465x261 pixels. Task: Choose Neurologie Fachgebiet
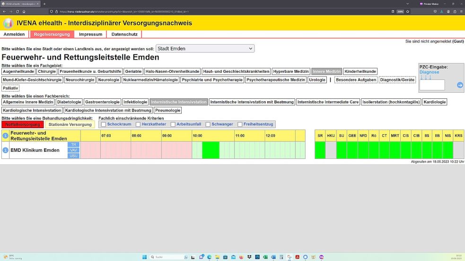click(108, 80)
